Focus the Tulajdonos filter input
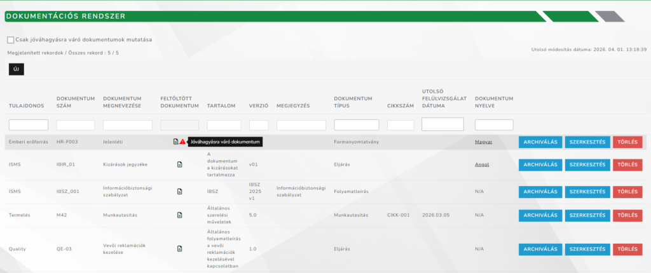The width and height of the screenshot is (651, 273). (x=29, y=125)
